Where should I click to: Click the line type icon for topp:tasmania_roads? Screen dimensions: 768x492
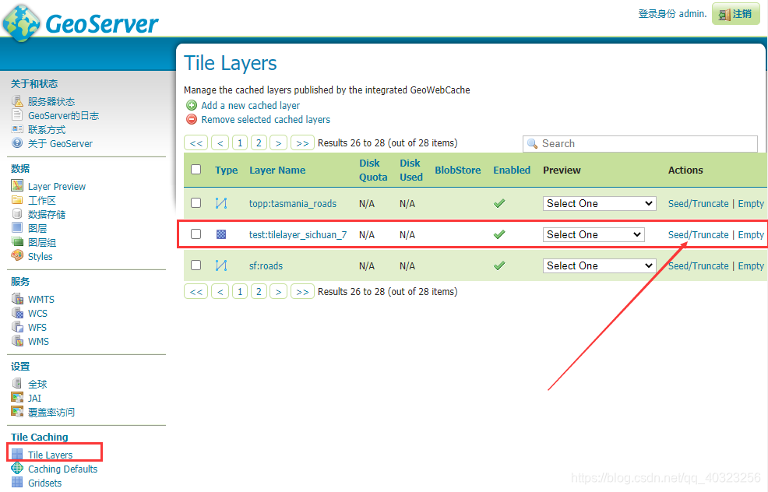(221, 203)
